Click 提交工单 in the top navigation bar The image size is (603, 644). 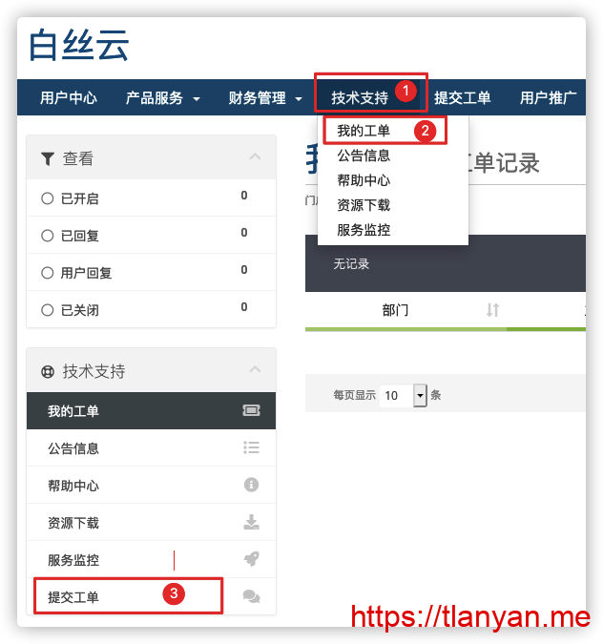point(463,97)
